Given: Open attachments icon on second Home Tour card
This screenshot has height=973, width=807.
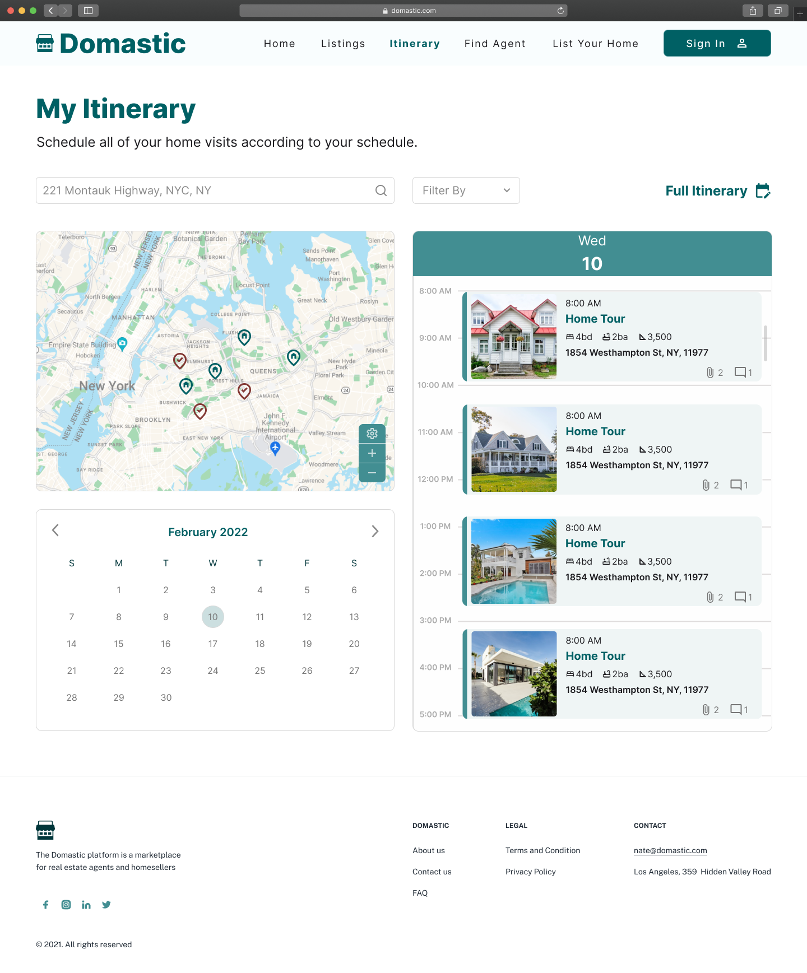Looking at the screenshot, I should click(x=706, y=485).
